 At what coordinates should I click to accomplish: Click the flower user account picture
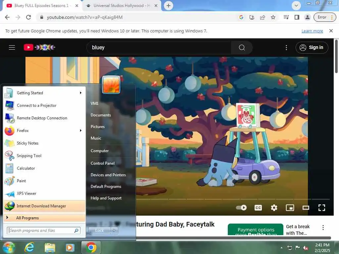111,85
